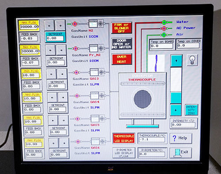Raise lamp intensity with up arrow
This screenshot has width=221, height=174.
176,61
